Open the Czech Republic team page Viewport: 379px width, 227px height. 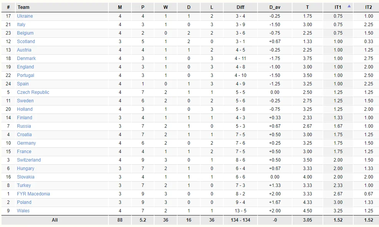pyautogui.click(x=33, y=92)
